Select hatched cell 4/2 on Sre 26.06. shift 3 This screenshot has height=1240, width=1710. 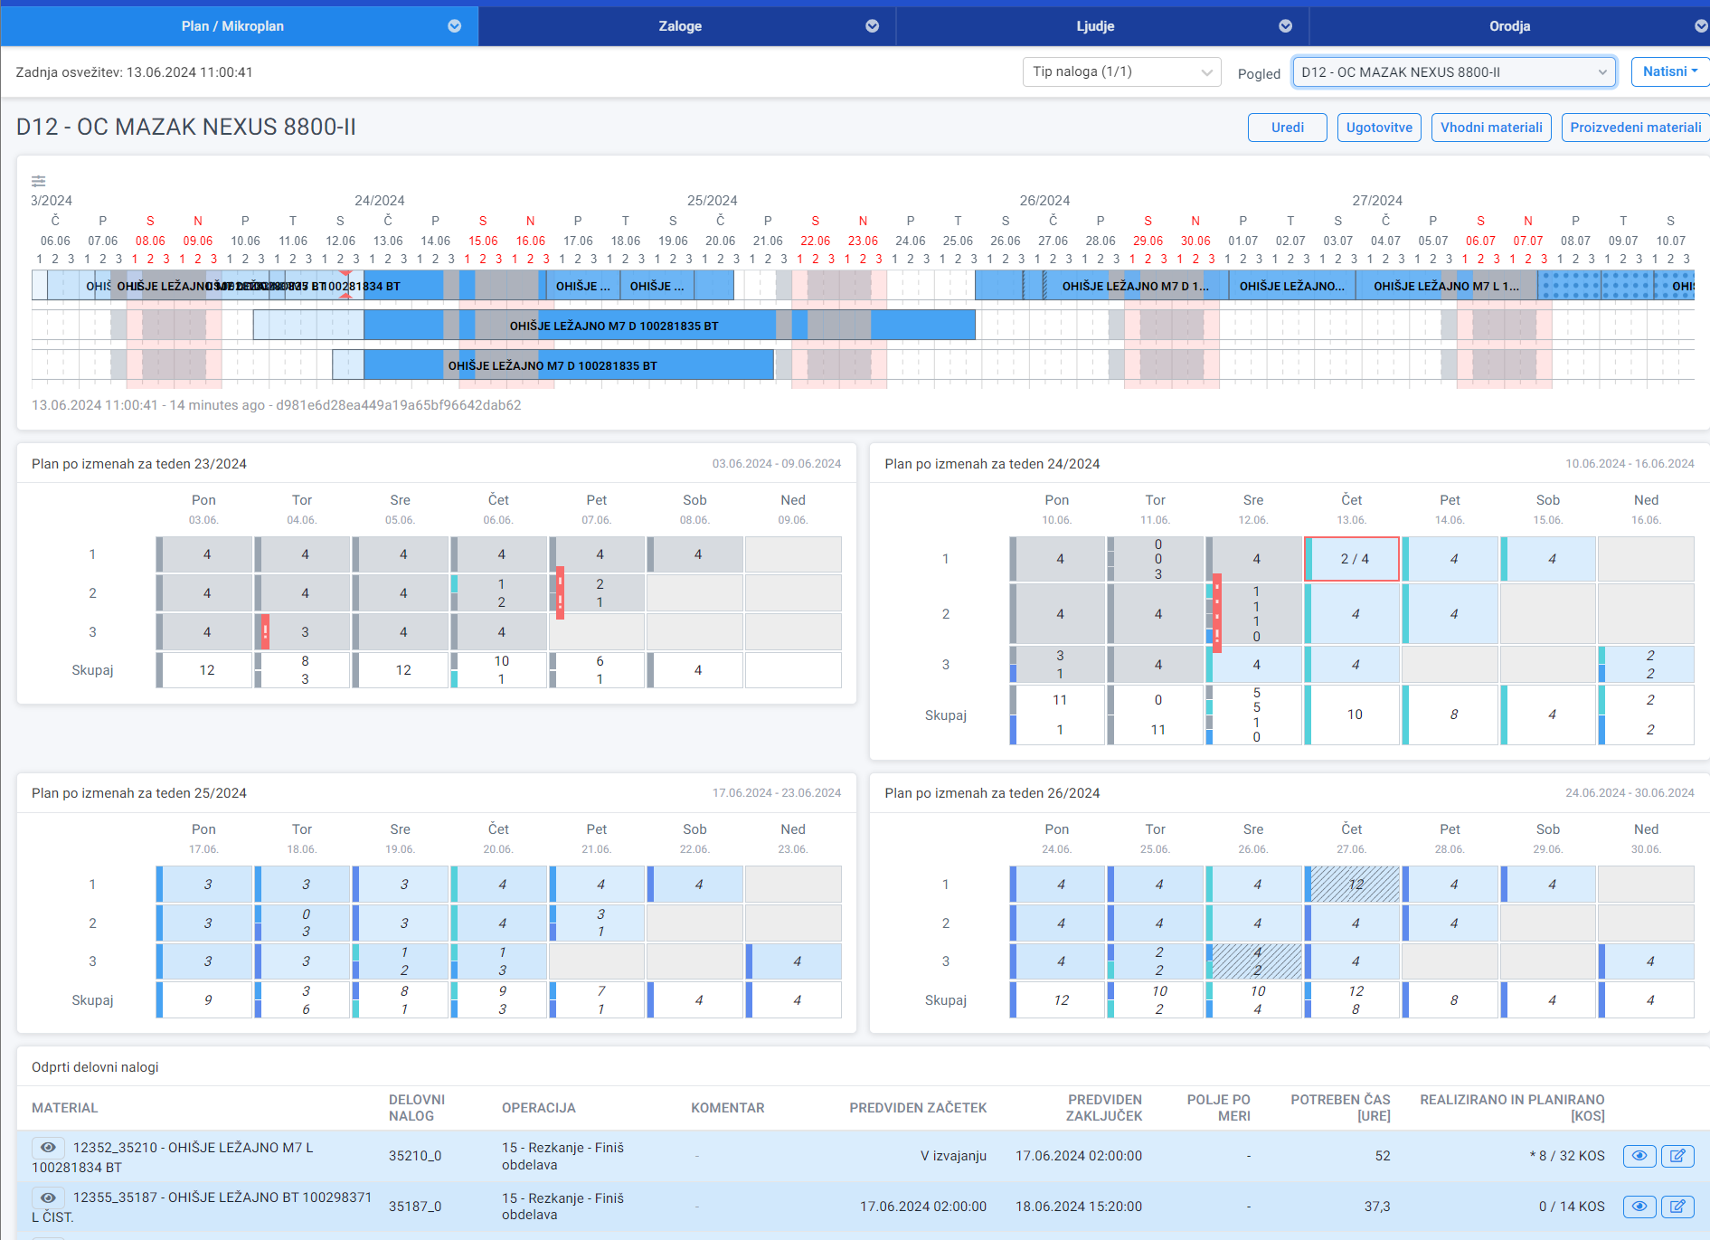[1254, 961]
